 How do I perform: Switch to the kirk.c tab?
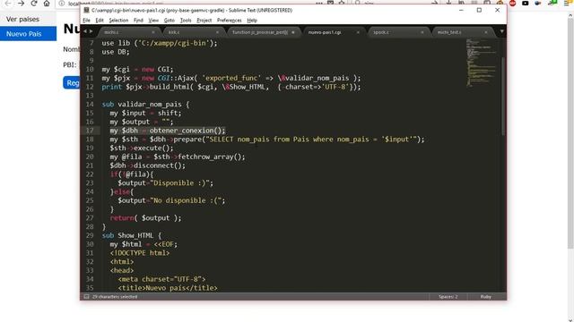click(x=193, y=32)
